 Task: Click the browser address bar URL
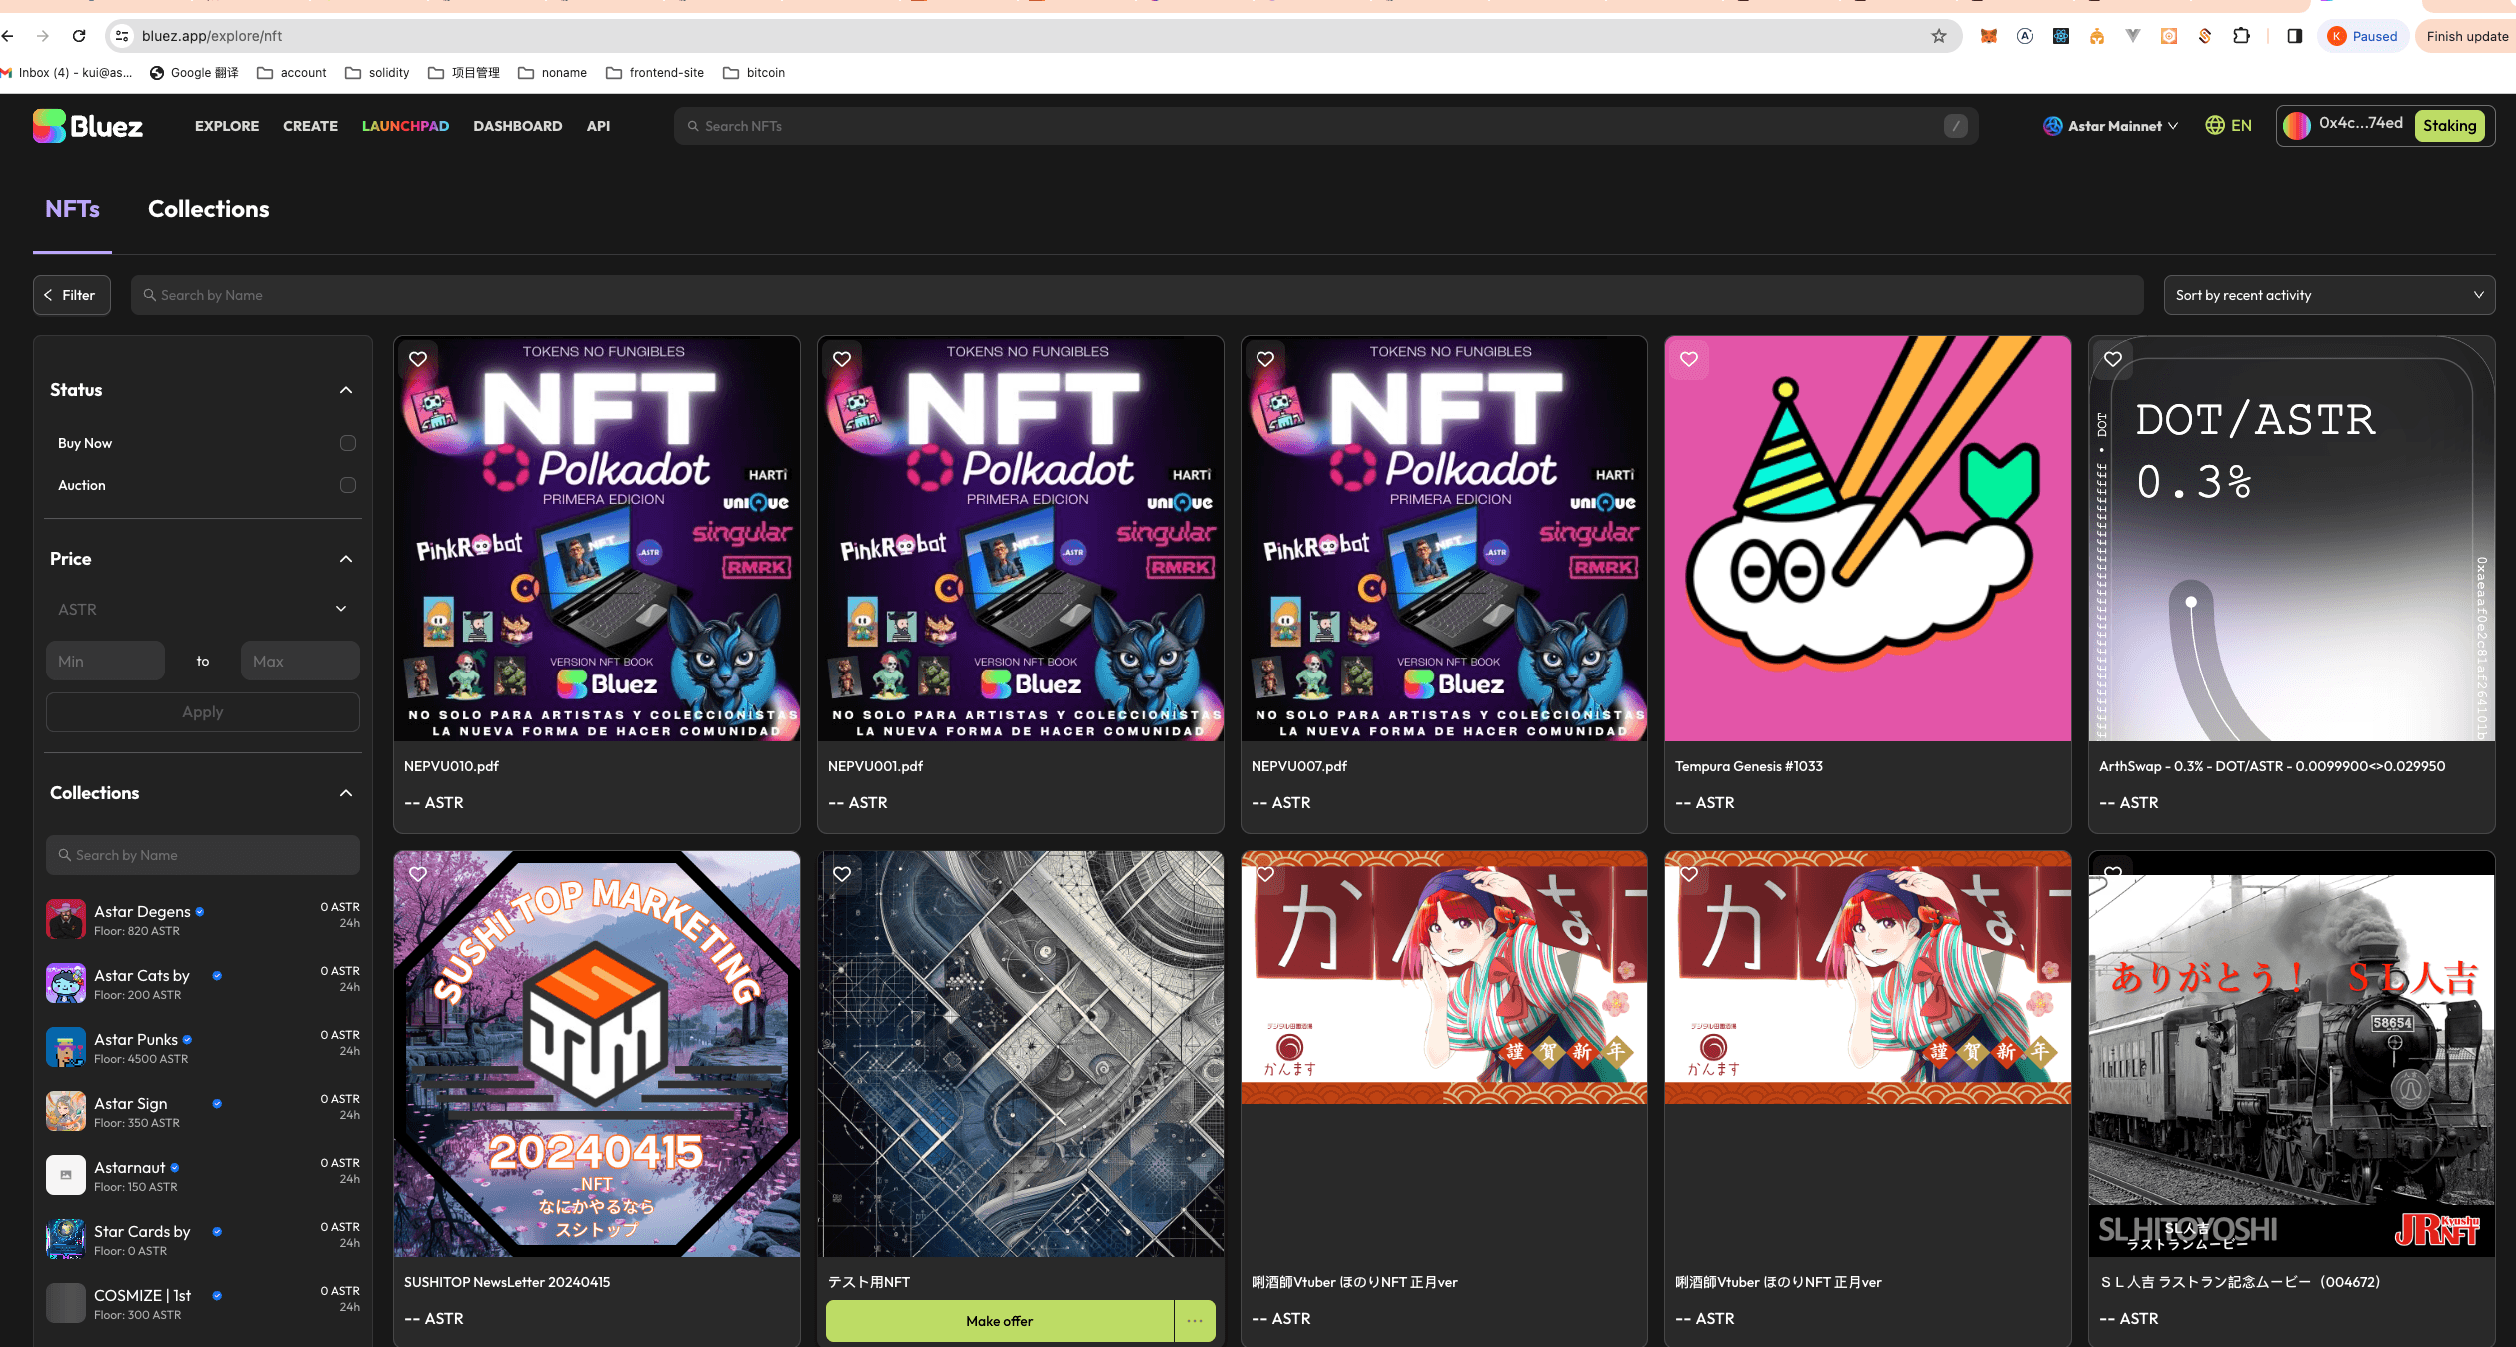tap(212, 36)
